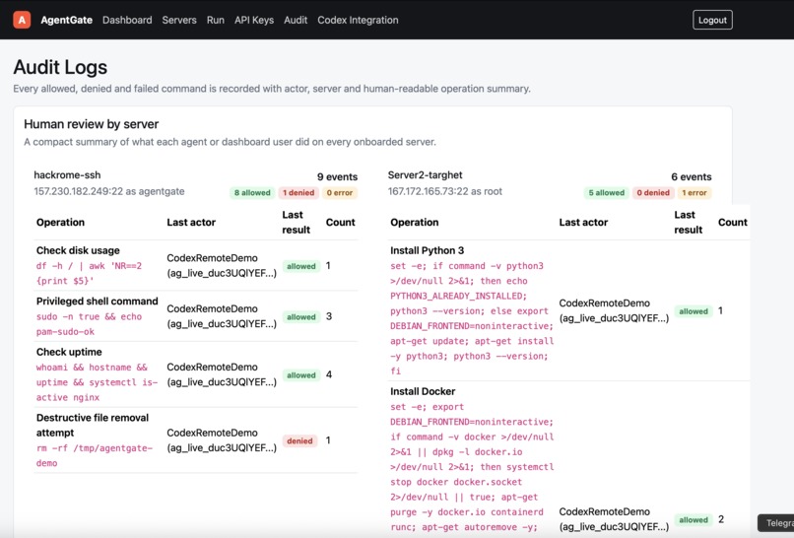
Task: Open Codex Integration page
Action: point(358,21)
